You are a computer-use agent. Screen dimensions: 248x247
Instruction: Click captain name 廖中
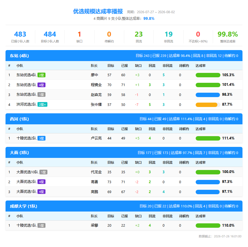click(95, 75)
